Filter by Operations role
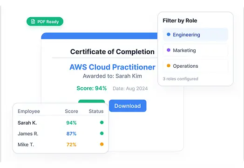Image resolution: width=244 pixels, height=168 pixels. [196, 66]
